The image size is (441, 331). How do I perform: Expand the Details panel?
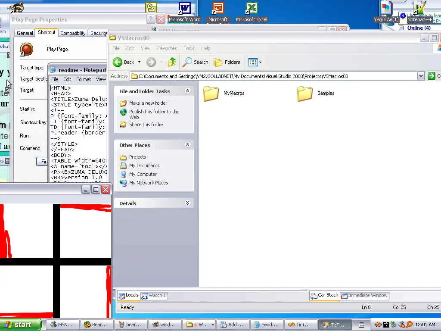[187, 203]
